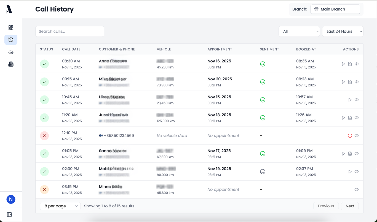The height and width of the screenshot is (222, 377).
Task: Click Next to view more results
Action: pos(350,206)
